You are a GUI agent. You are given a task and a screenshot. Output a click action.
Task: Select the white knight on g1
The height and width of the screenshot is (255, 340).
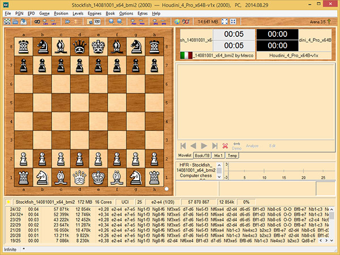tap(135, 177)
